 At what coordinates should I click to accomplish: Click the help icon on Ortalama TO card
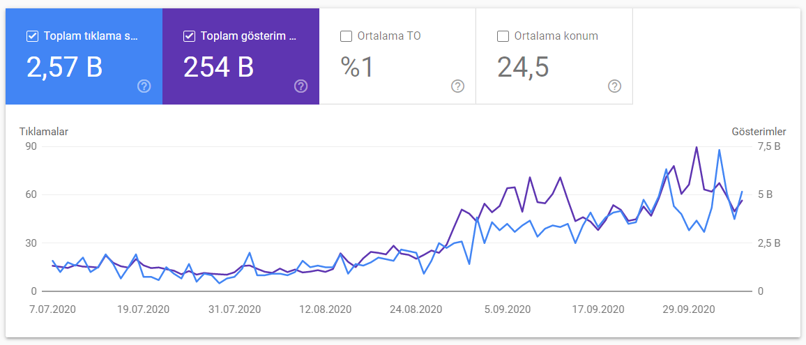click(x=457, y=86)
